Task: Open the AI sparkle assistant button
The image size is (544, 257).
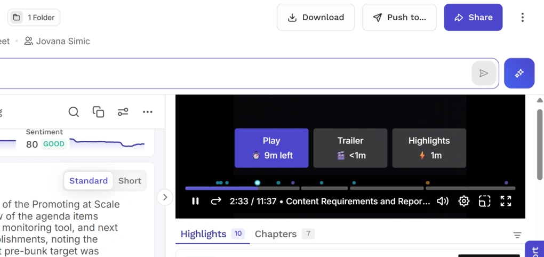Action: click(x=519, y=73)
